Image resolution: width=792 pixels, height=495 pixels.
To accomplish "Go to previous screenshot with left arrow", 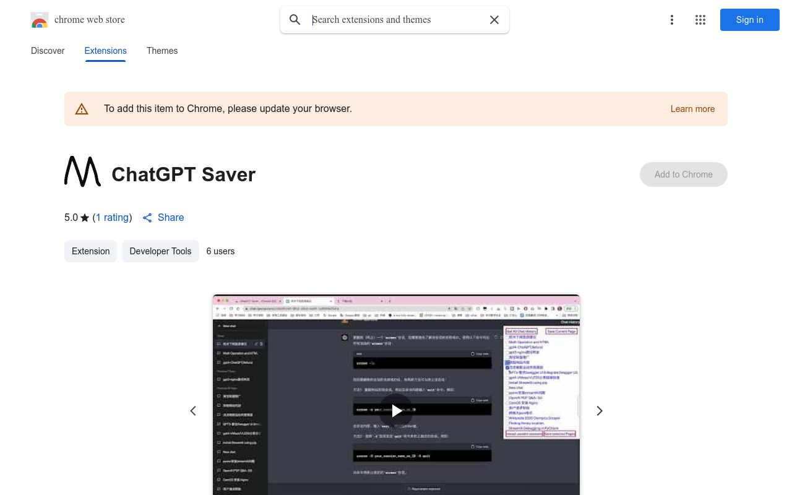I will (193, 411).
